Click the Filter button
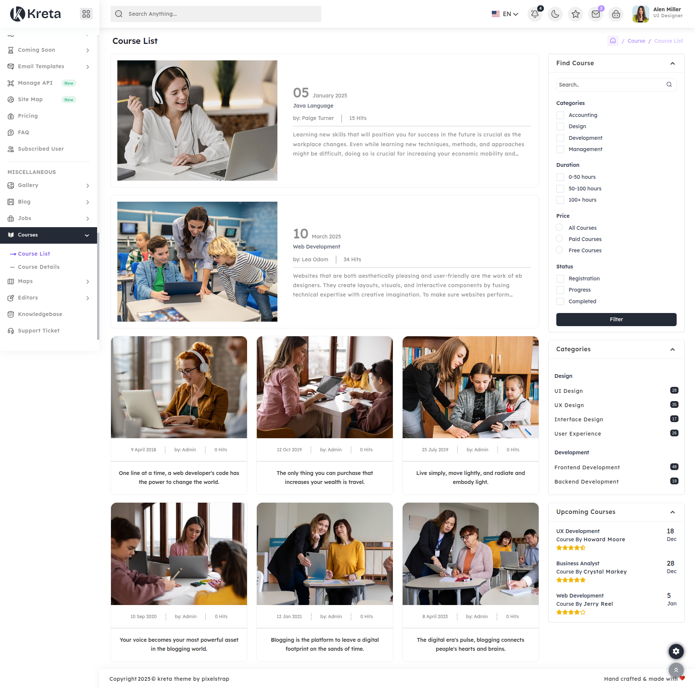695x689 pixels. pos(616,319)
